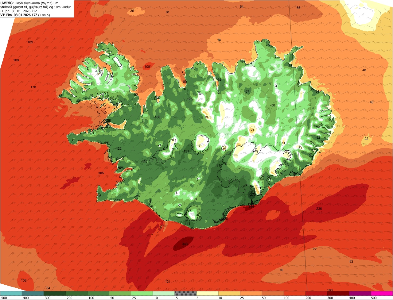The height and width of the screenshot is (300, 393).
Task: Click the -122 value on the west coast
Action: click(x=119, y=148)
